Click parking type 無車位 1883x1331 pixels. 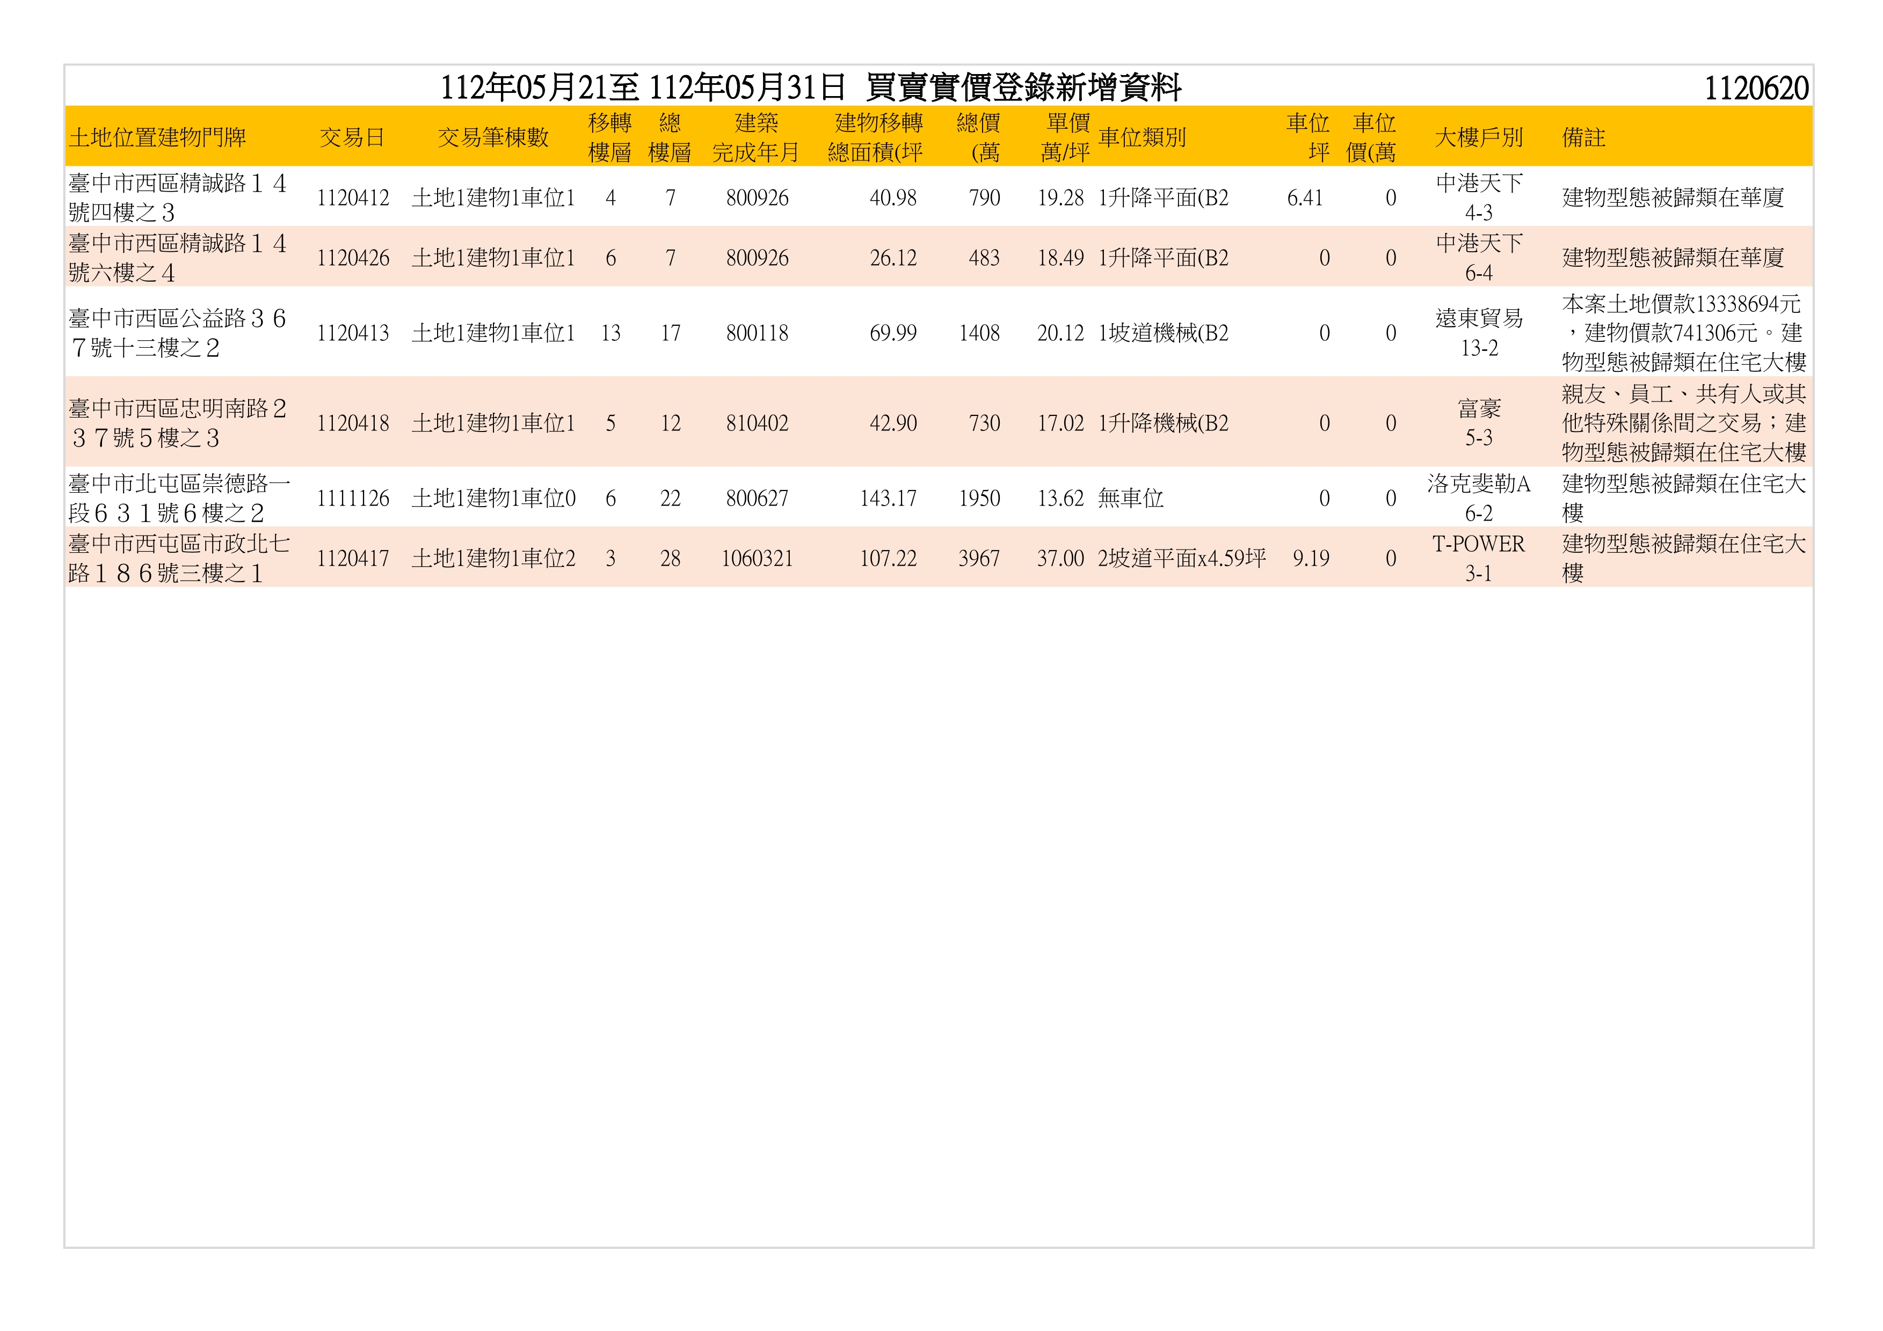tap(1131, 498)
